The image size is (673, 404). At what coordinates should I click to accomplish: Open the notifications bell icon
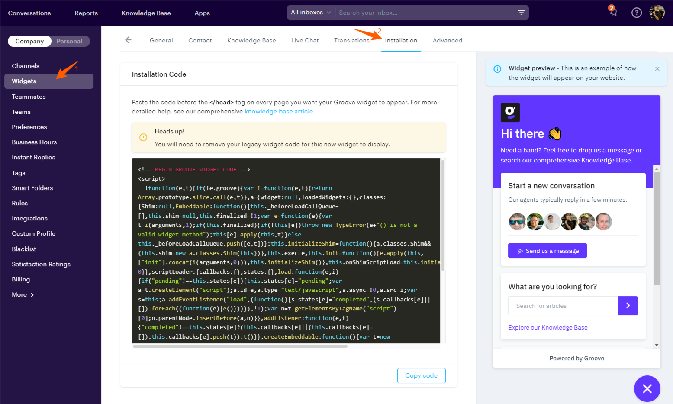612,12
